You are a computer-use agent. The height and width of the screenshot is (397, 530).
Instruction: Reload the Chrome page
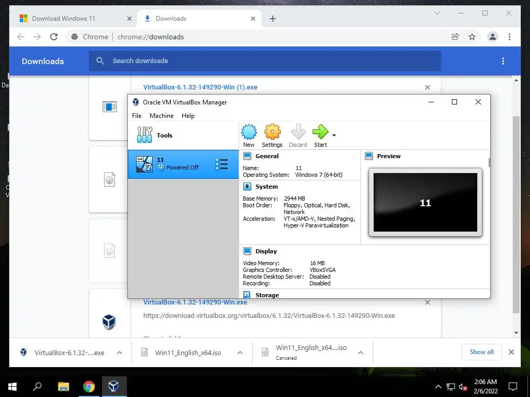click(54, 37)
